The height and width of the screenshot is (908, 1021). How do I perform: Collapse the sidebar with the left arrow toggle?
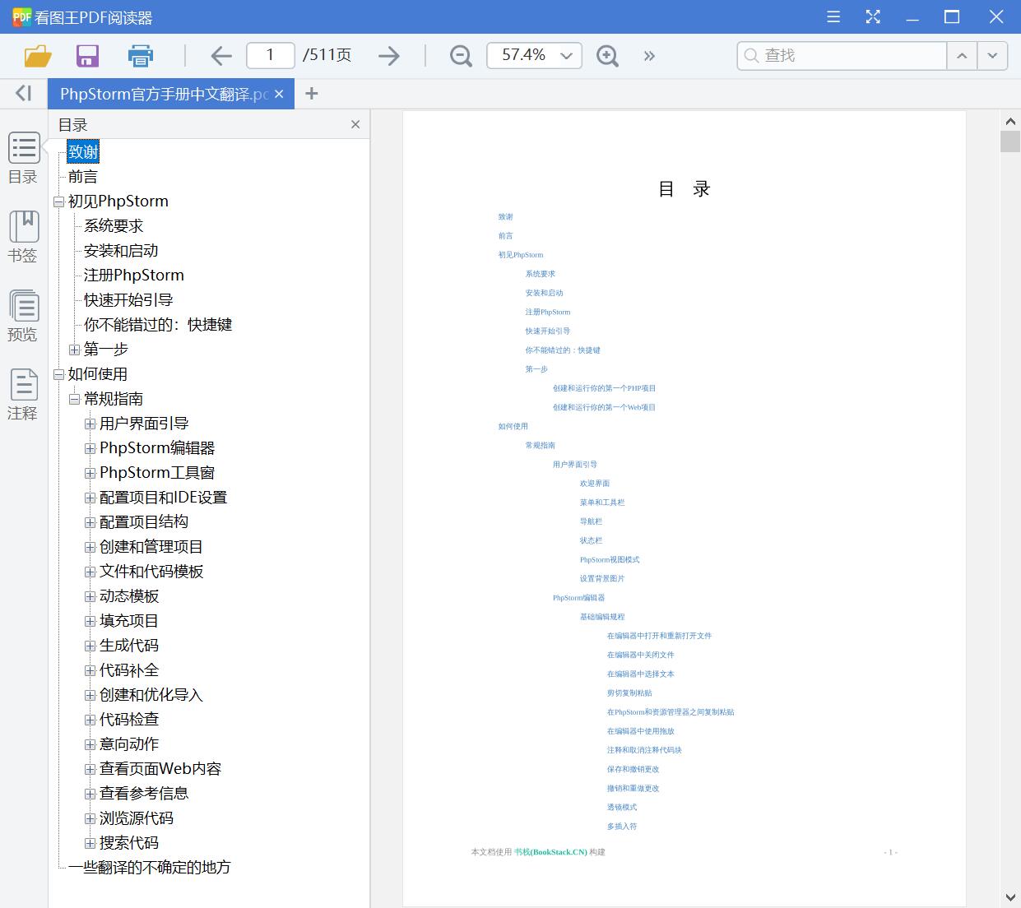pyautogui.click(x=22, y=93)
